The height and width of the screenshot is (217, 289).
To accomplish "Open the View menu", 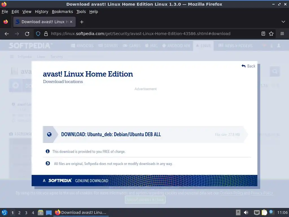I will [27, 12].
